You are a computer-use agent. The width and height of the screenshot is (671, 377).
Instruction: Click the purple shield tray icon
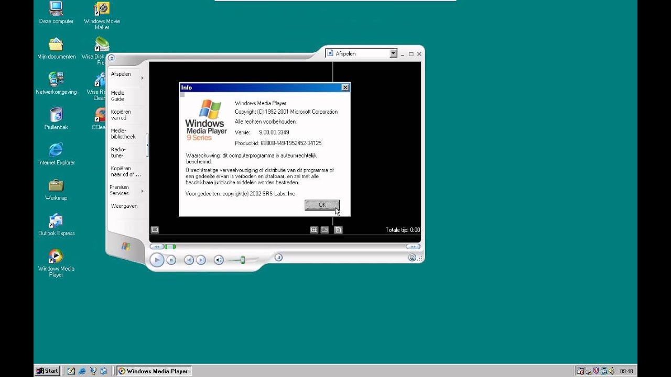coord(597,371)
